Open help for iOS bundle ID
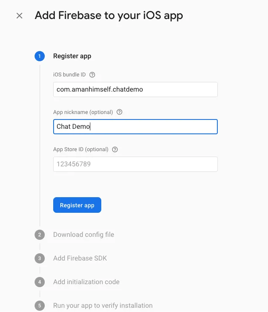This screenshot has width=268, height=312. [x=92, y=75]
